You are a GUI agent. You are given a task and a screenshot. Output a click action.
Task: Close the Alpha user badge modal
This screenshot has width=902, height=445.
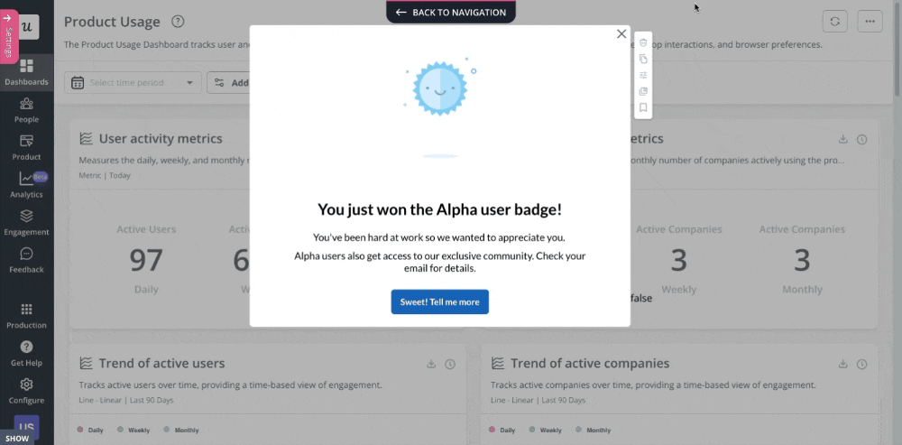[x=621, y=33]
